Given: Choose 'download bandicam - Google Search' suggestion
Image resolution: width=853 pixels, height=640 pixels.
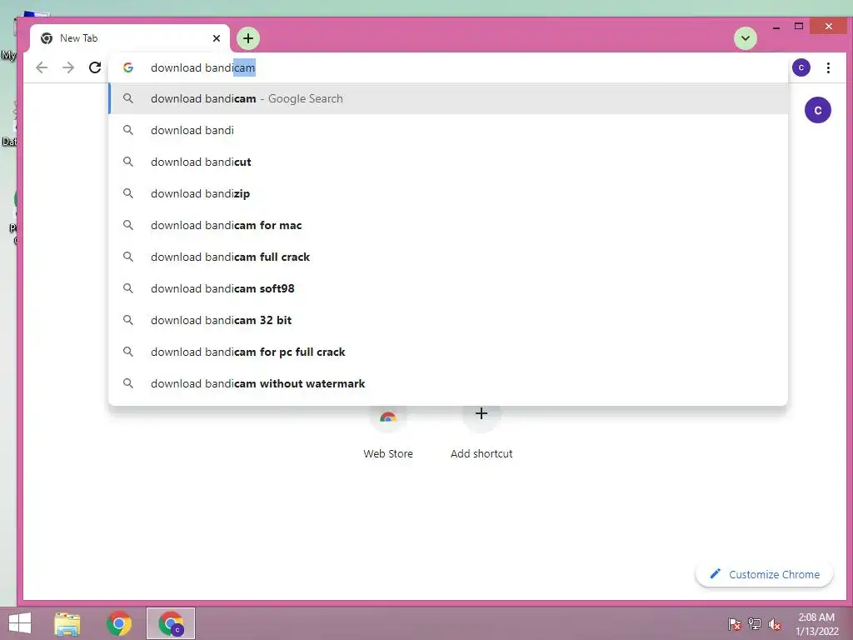Looking at the screenshot, I should 448,98.
